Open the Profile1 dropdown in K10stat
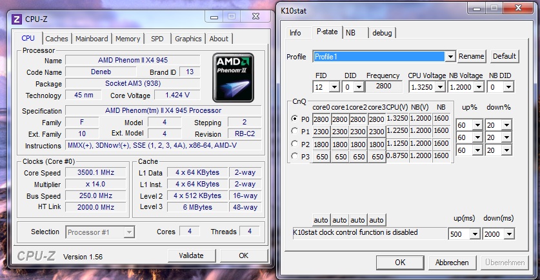This screenshot has width=540, height=280. pyautogui.click(x=450, y=57)
